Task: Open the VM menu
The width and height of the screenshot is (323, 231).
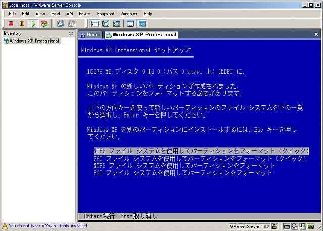Action: 70,14
